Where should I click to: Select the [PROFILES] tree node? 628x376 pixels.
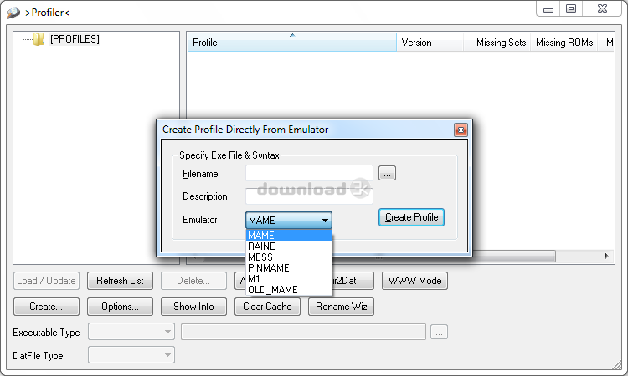(x=75, y=39)
